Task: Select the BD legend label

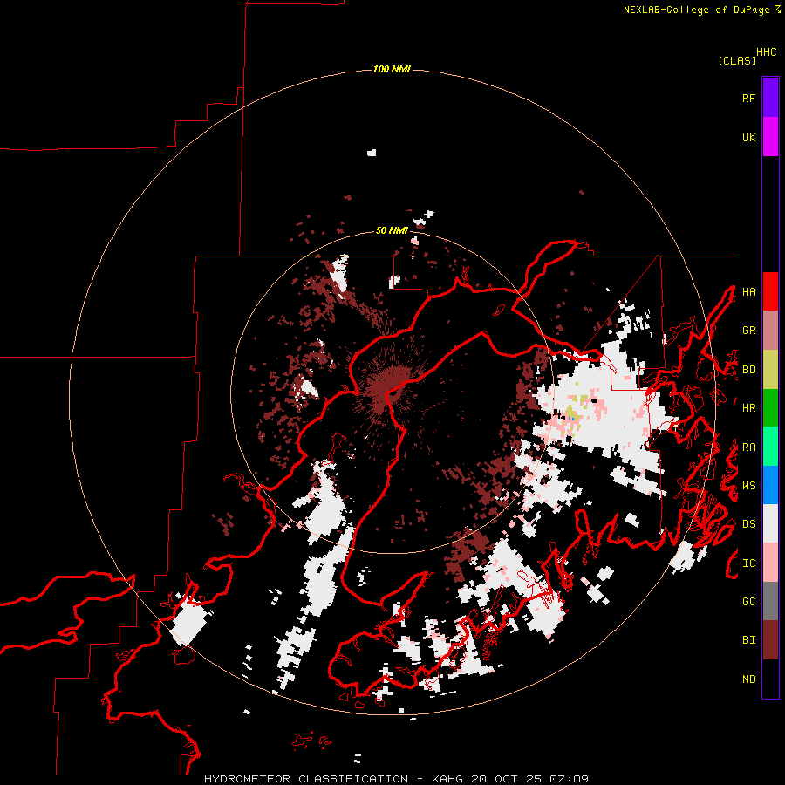Action: (x=748, y=370)
